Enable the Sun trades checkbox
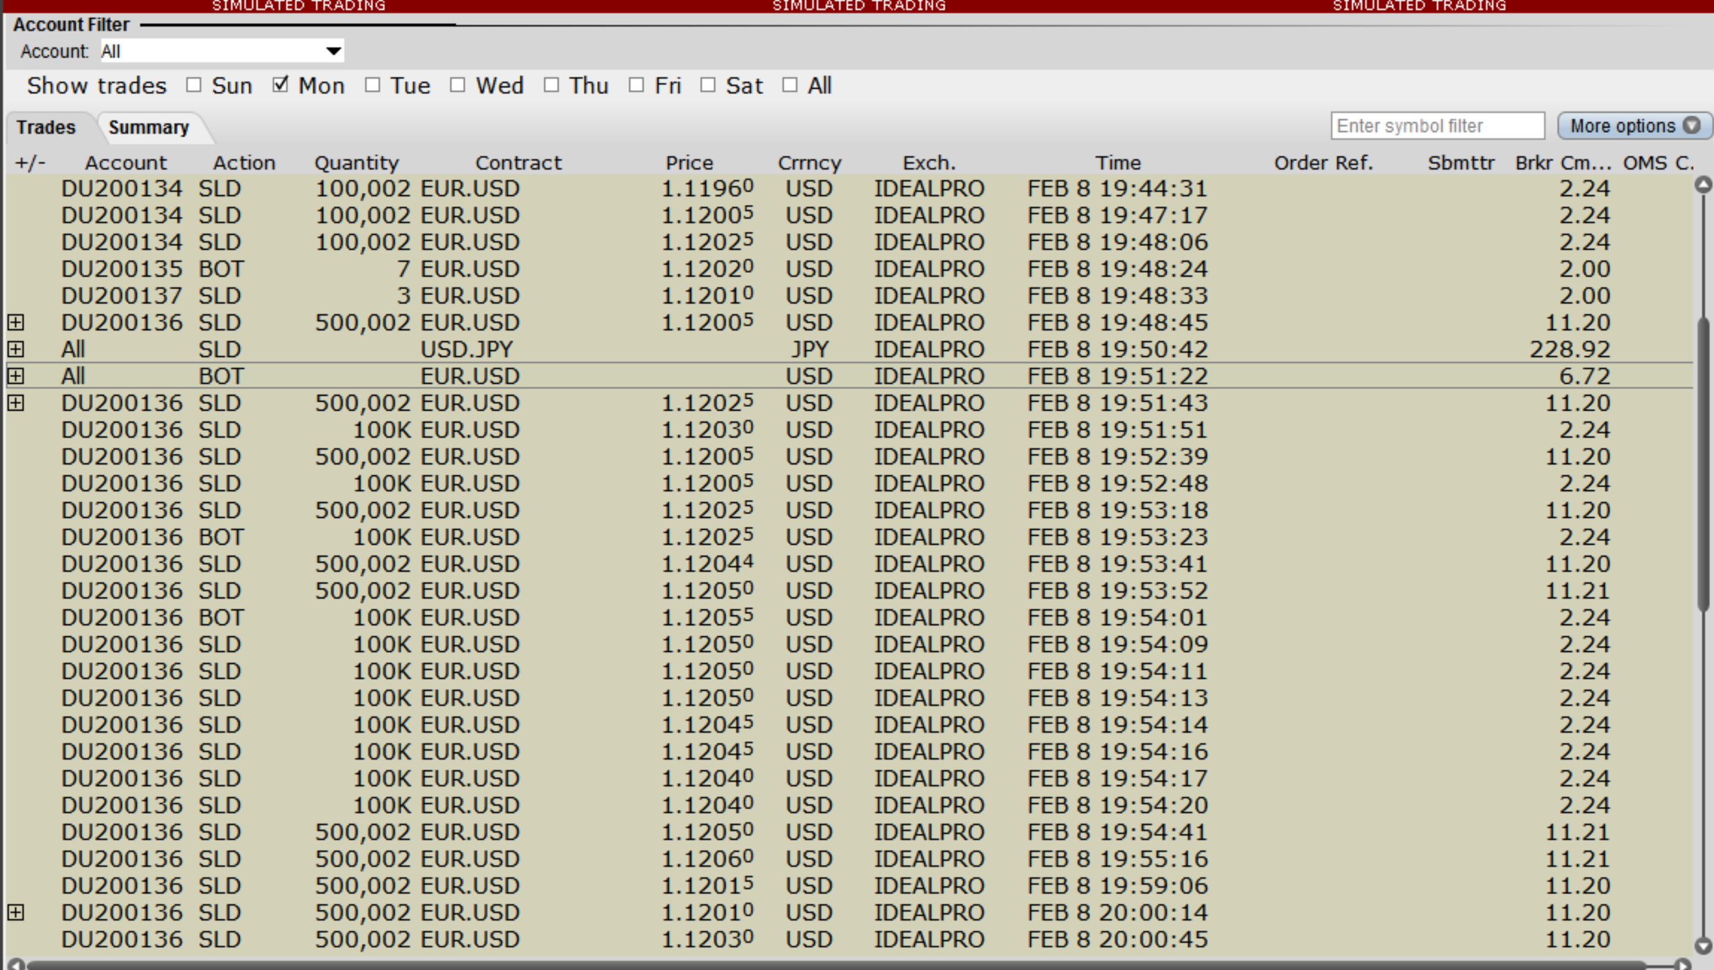 click(194, 85)
